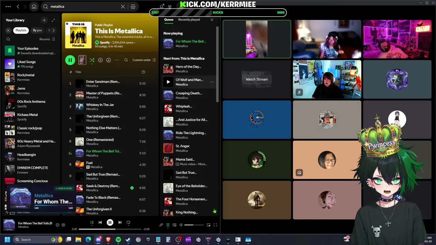Toggle repeat in the bottom player bar
Screen dimensions: 436x245
[x=128, y=223]
